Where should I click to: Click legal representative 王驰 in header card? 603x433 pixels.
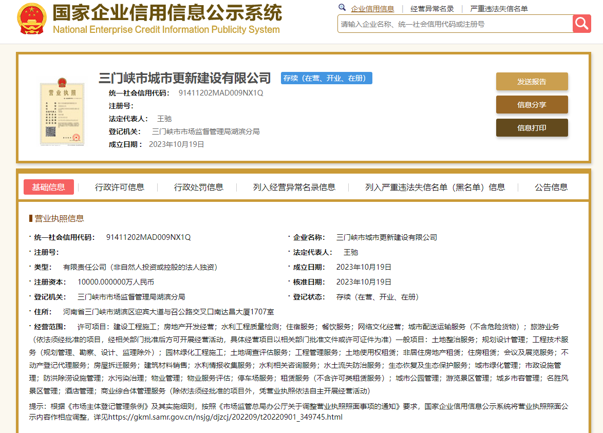[164, 119]
